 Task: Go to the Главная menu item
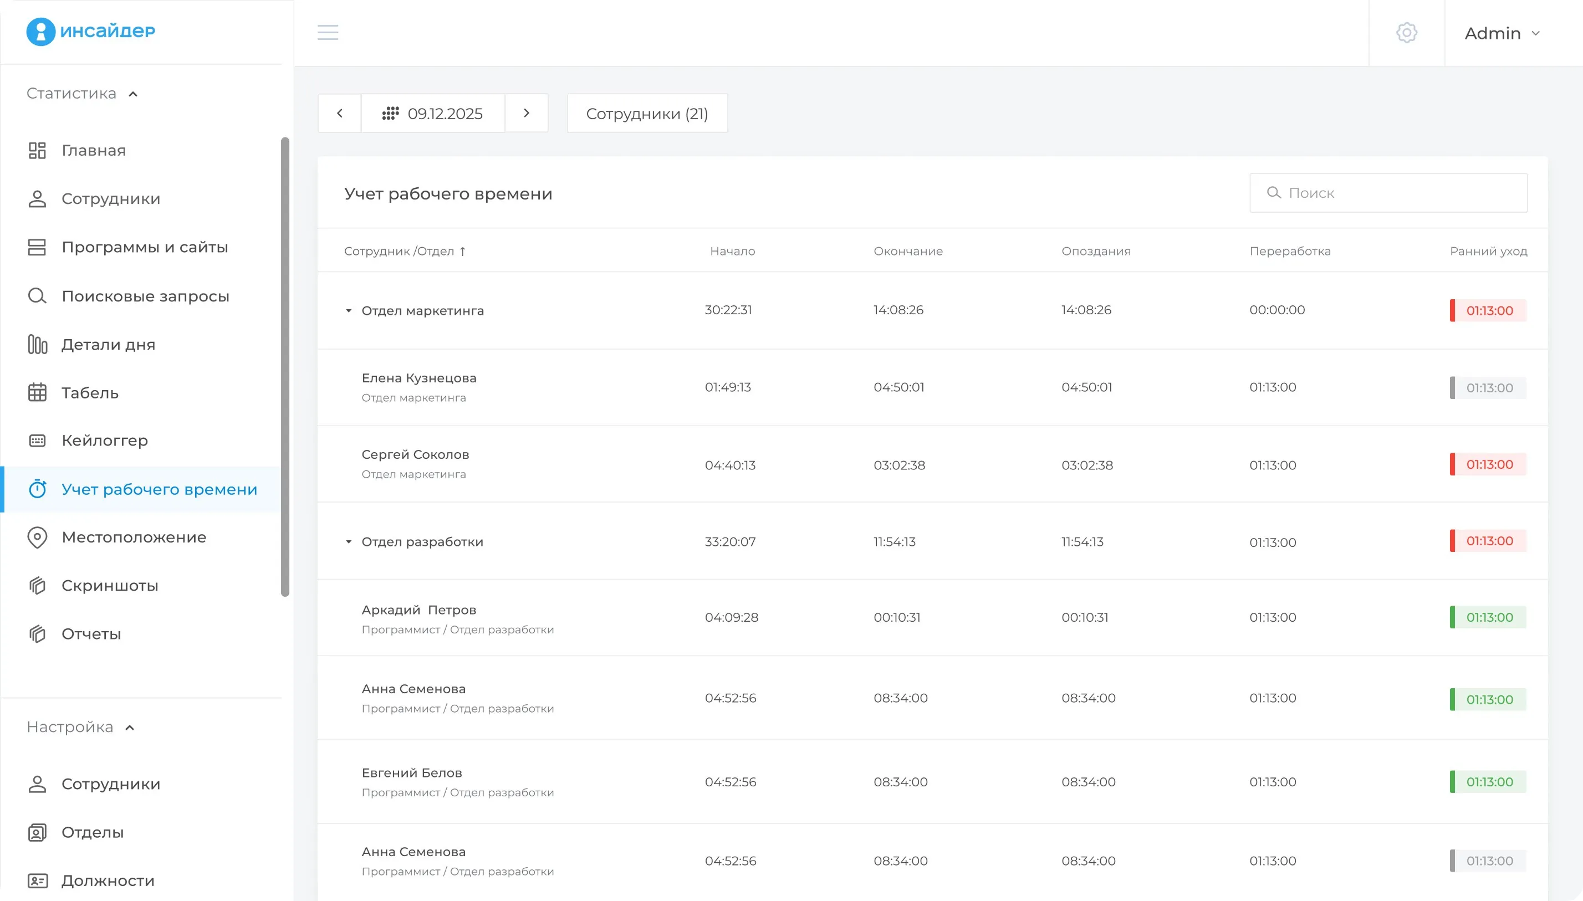pos(94,150)
